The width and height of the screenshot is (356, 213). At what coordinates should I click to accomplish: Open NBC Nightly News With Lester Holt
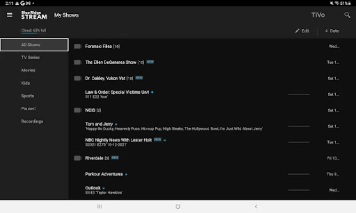coord(118,140)
